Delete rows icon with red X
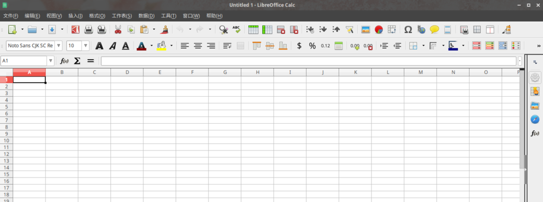 pyautogui.click(x=281, y=30)
